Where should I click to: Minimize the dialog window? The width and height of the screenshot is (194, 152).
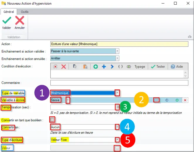pos(163,3)
